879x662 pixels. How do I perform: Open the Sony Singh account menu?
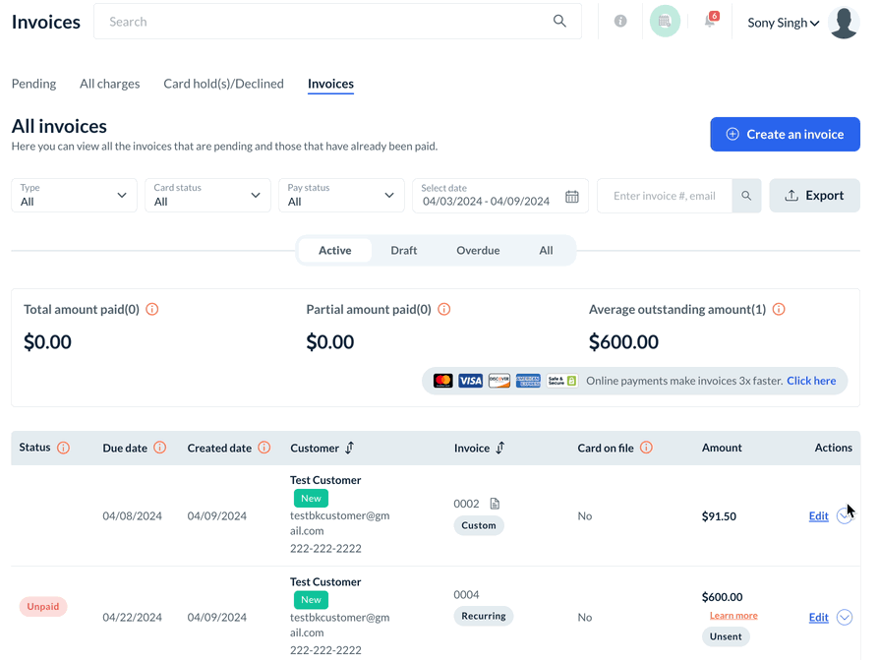[784, 23]
